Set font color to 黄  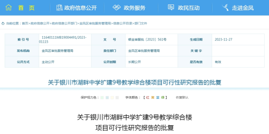[153, 97]
